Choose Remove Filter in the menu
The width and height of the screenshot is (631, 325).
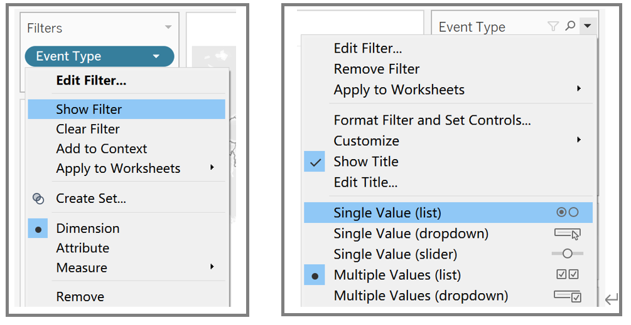click(x=377, y=69)
